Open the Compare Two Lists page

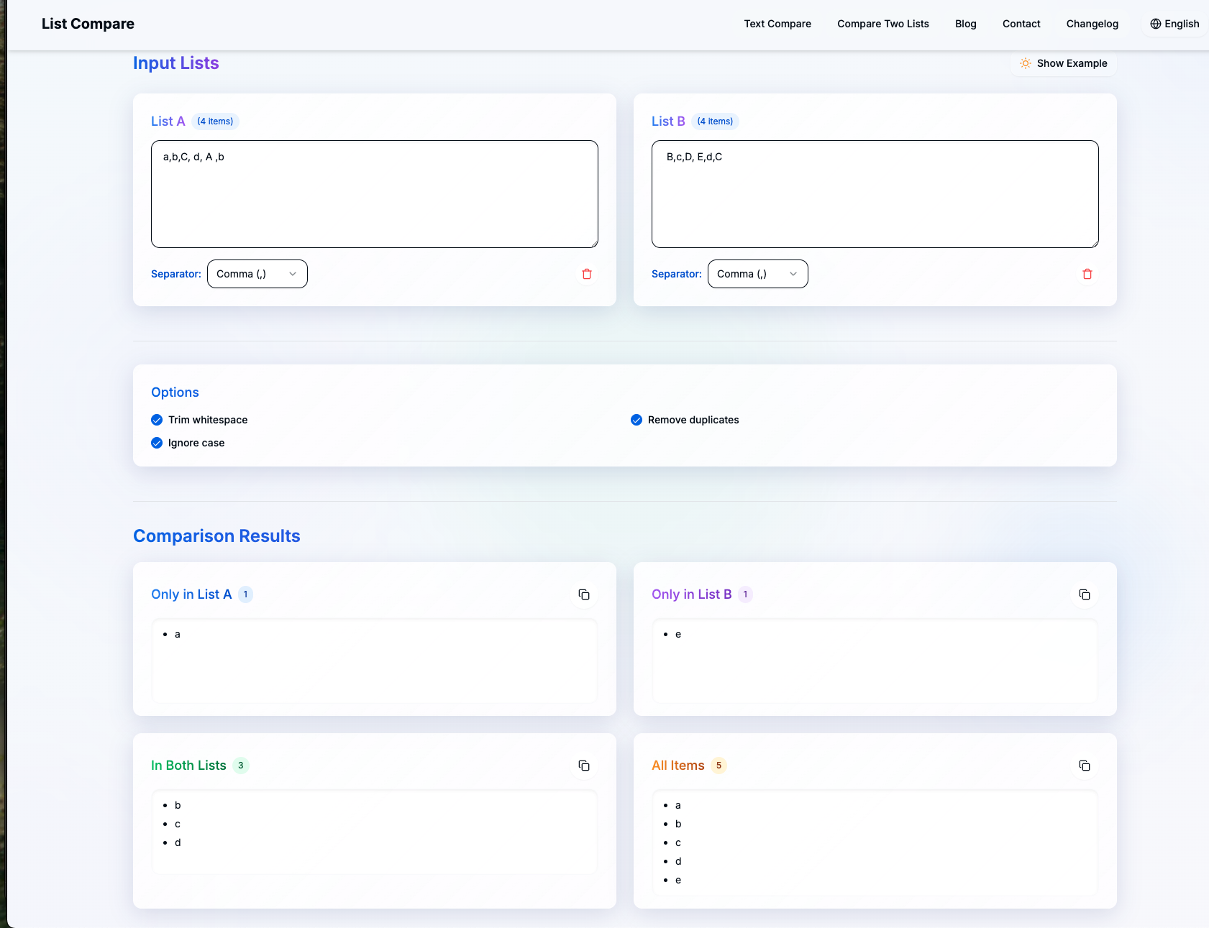[882, 24]
